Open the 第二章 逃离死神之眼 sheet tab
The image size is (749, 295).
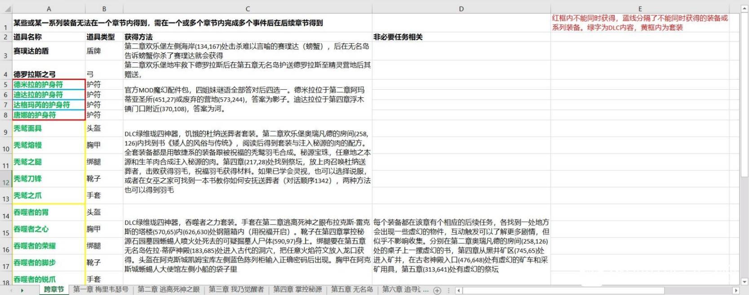point(168,290)
